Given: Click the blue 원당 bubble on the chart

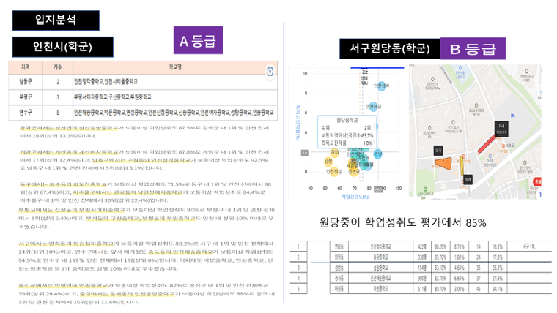Looking at the screenshot, I should pos(378,154).
